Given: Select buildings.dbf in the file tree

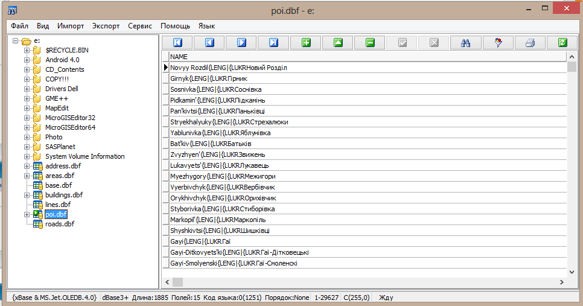Looking at the screenshot, I should [64, 195].
